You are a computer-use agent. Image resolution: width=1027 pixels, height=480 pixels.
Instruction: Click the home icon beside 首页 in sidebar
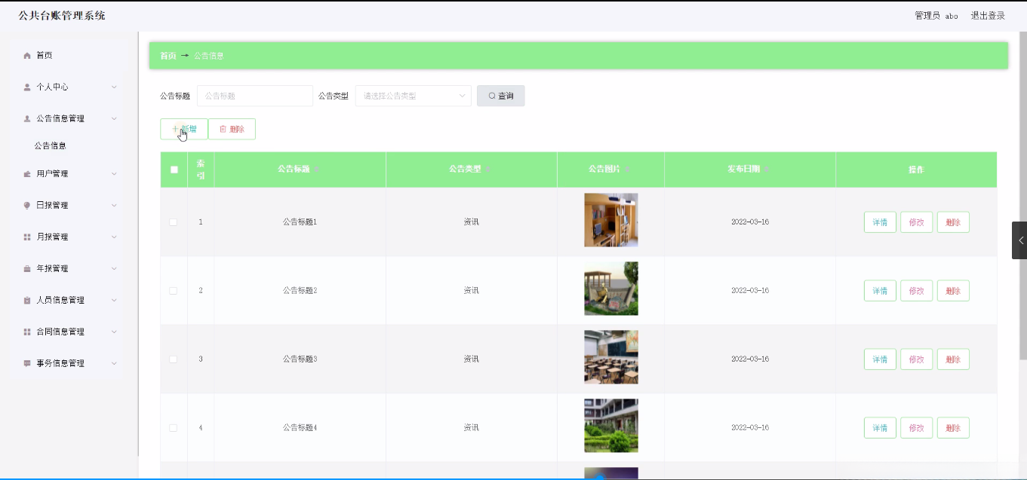(x=27, y=56)
